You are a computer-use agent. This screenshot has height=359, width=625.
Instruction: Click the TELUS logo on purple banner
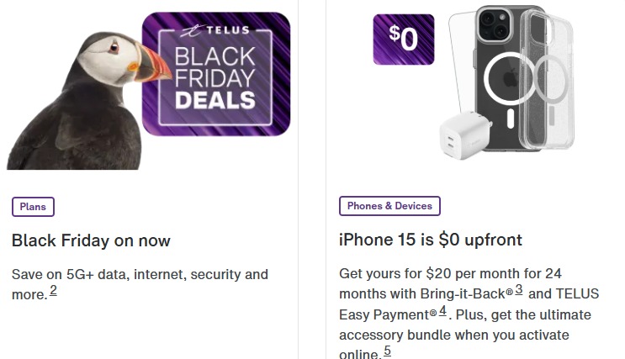pyautogui.click(x=215, y=30)
